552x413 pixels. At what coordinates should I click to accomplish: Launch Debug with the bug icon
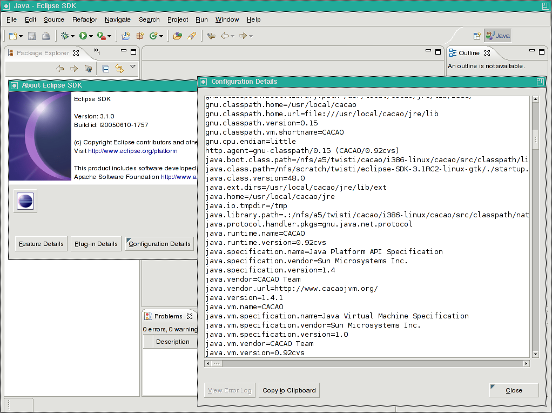coord(65,36)
